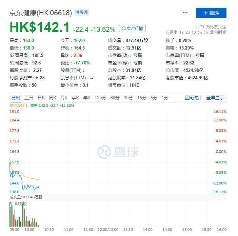Click the 成交额 12.91亿 entry
Screen dimensions: 238x236
pos(124,48)
